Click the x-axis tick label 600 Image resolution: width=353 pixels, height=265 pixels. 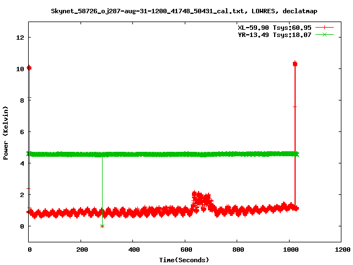[186, 250]
